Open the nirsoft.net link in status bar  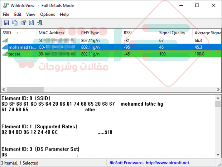click(167, 163)
